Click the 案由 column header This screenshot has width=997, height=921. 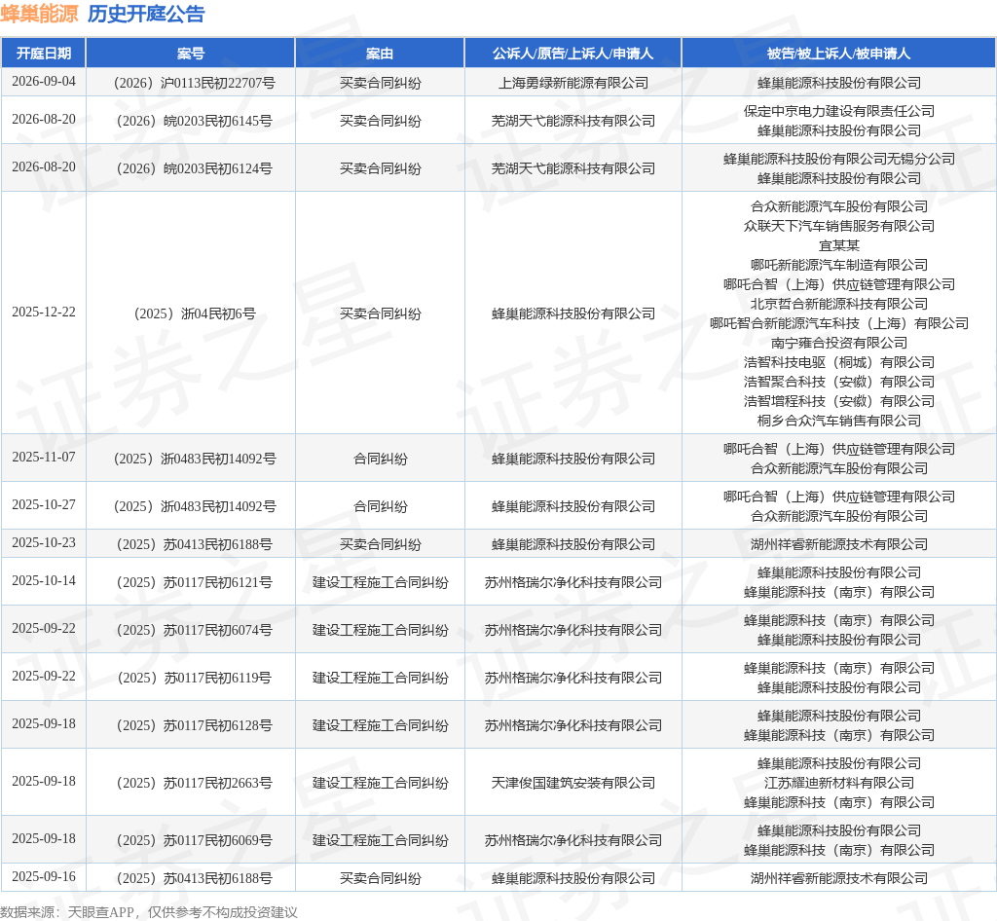(380, 54)
